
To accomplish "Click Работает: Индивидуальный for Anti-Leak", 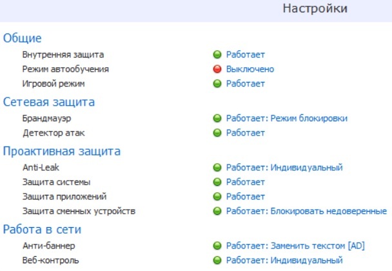I will (x=284, y=167).
